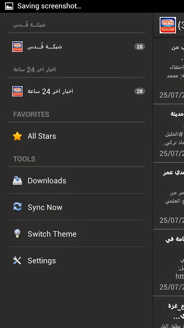This screenshot has width=184, height=328.
Task: Open Settings from the drawer
Action: coord(77,261)
